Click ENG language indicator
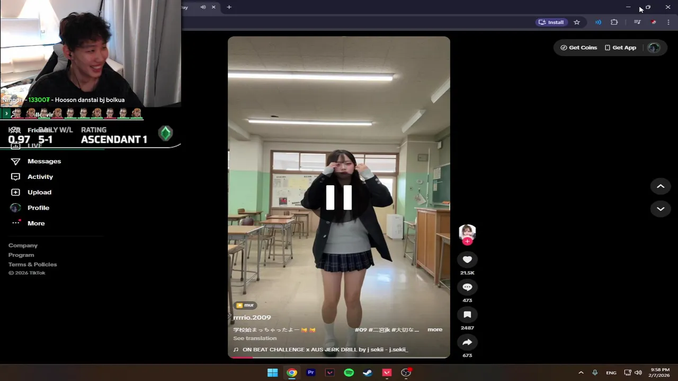Image resolution: width=678 pixels, height=381 pixels. [611, 373]
